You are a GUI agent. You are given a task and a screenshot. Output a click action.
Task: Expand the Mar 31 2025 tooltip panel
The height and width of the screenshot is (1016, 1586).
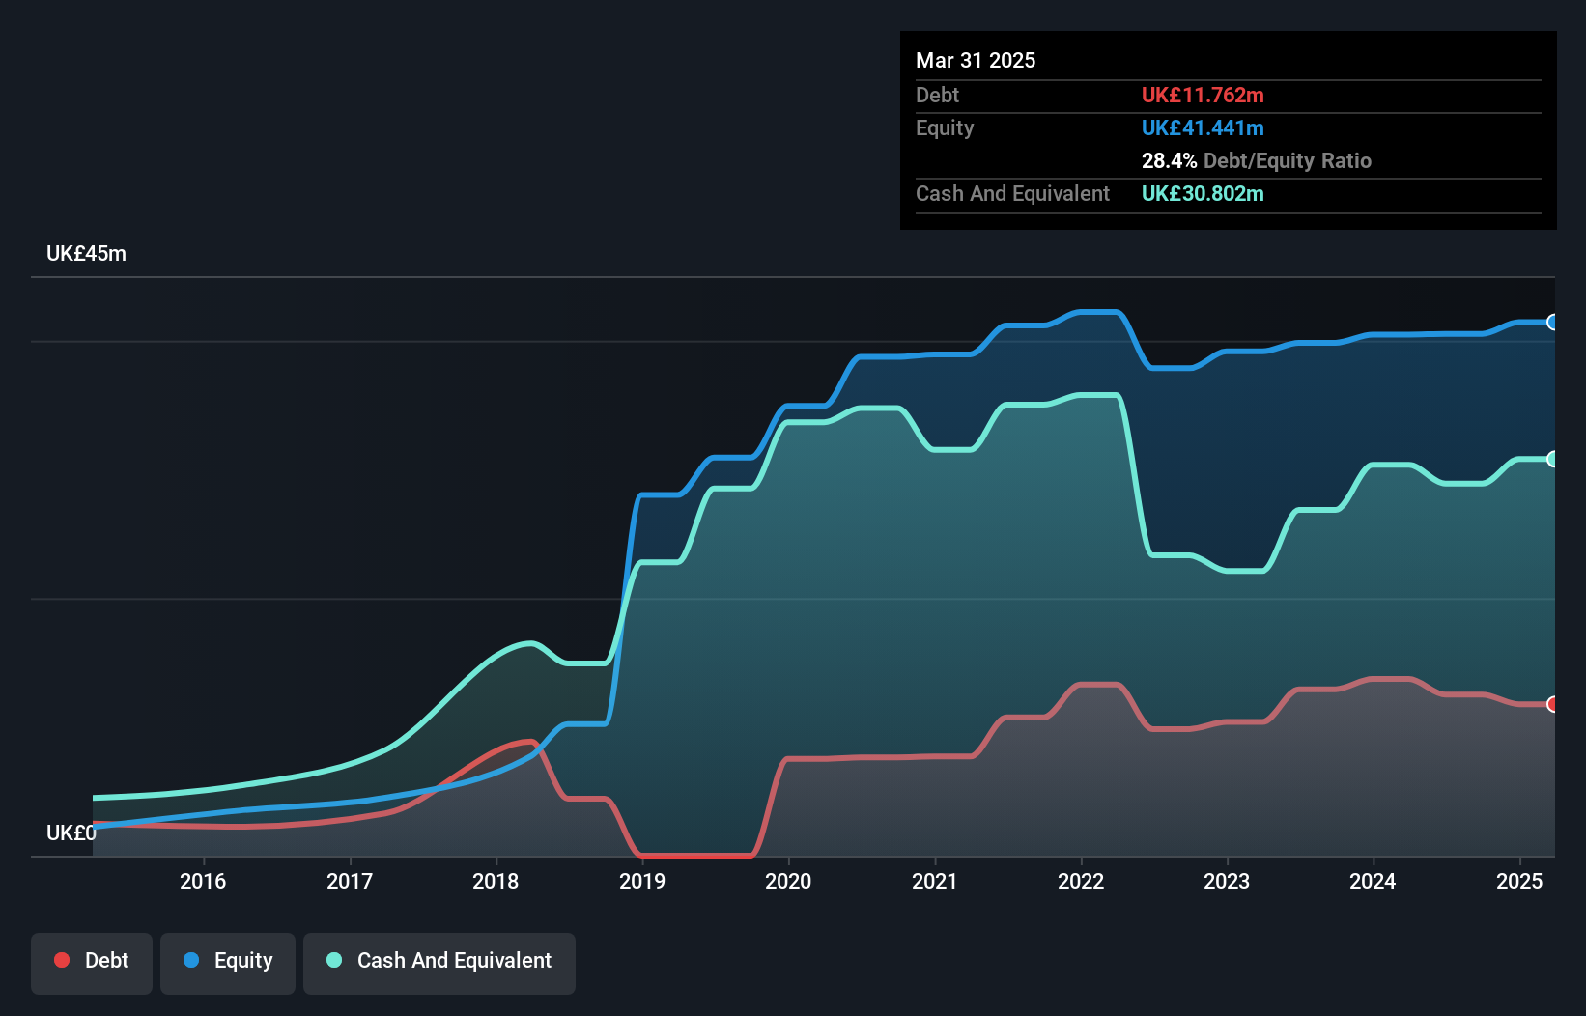976,60
